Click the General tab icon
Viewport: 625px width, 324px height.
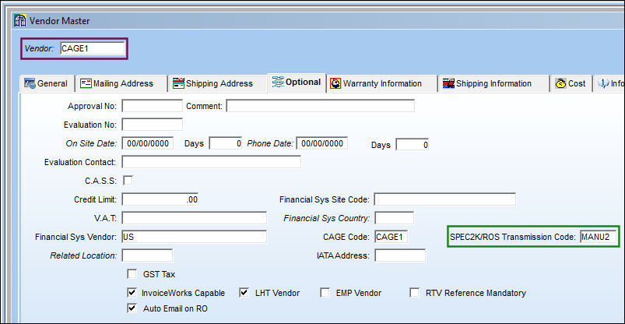tap(30, 83)
